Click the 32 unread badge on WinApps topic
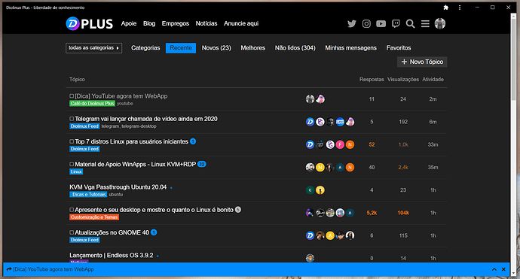Image resolution: width=520 pixels, height=279 pixels. 202,164
